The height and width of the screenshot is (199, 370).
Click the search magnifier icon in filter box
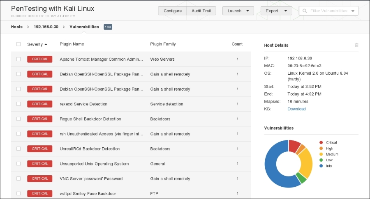tap(305, 11)
